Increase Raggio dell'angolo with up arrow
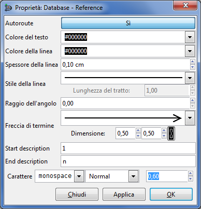The image size is (201, 209). pos(193,100)
